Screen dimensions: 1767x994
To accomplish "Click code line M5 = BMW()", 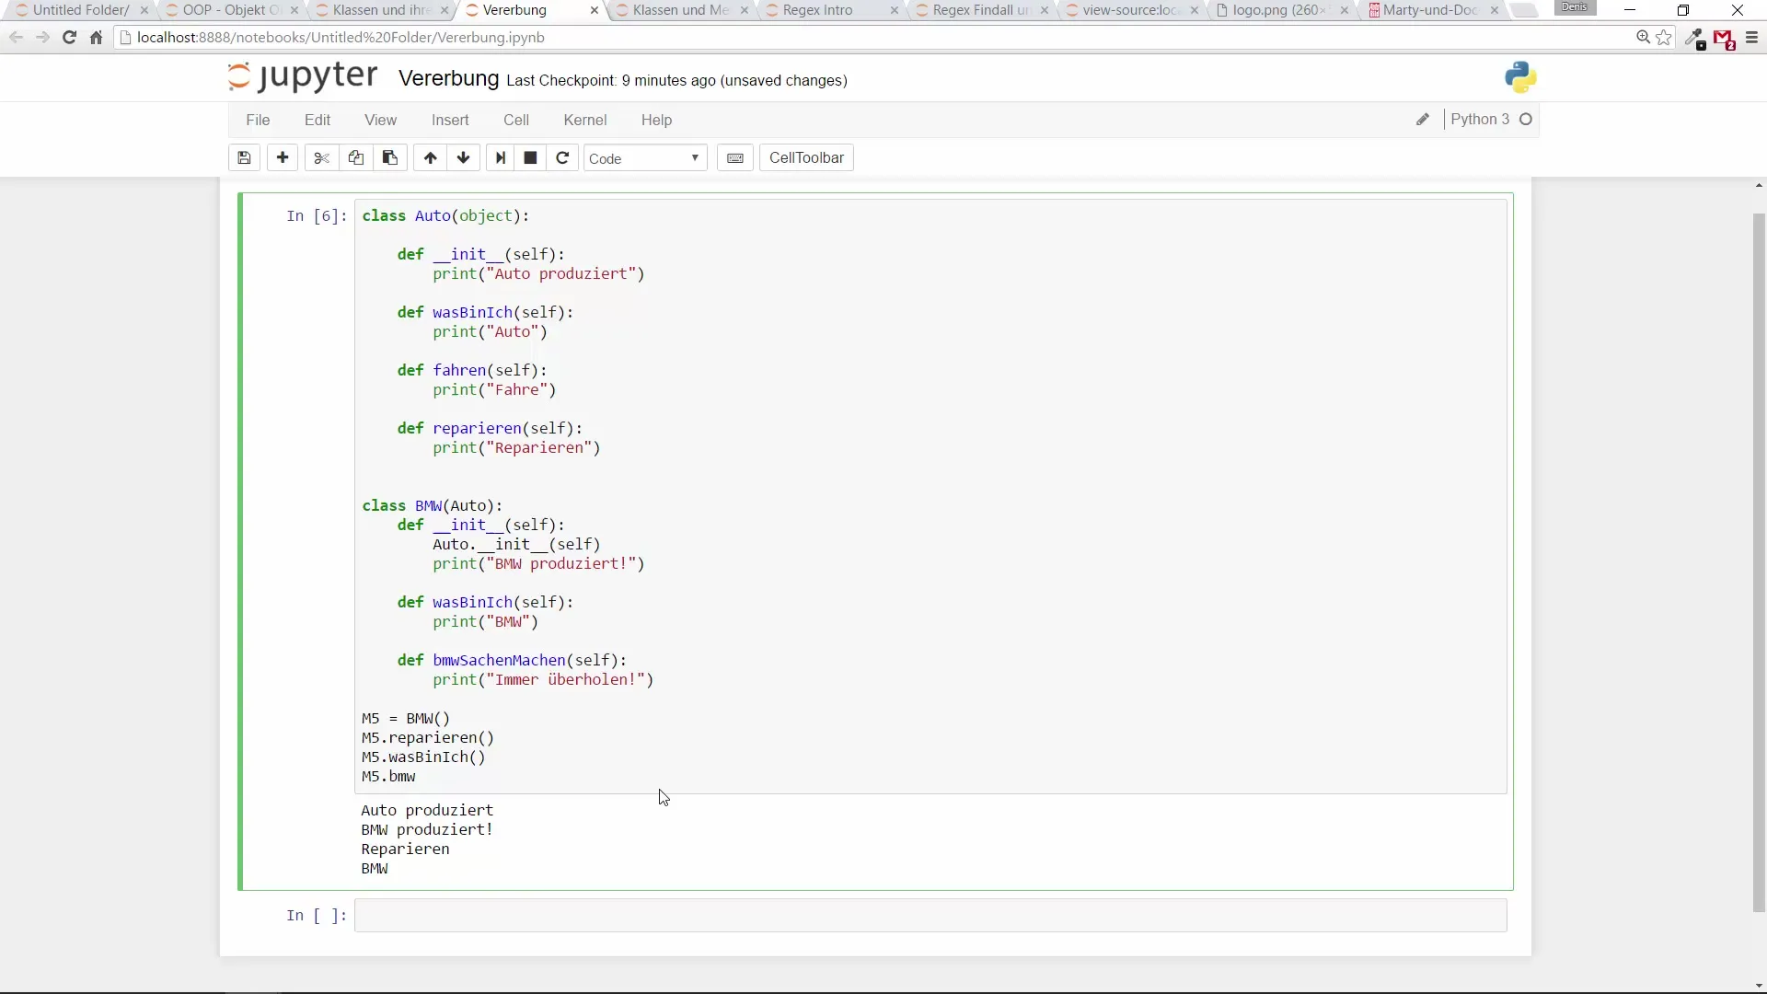I will [x=406, y=719].
